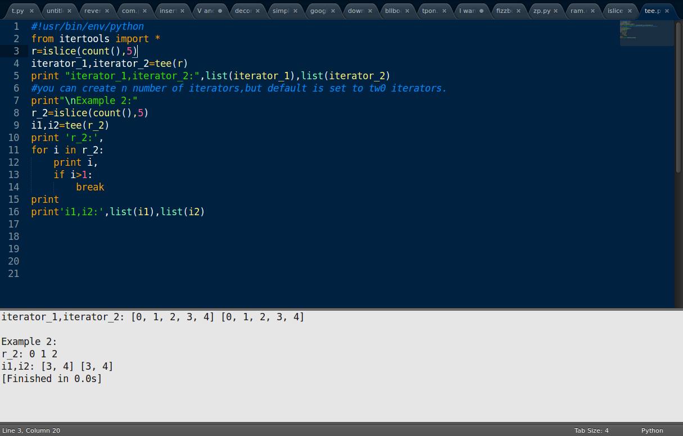Close the com.p tab

(144, 11)
